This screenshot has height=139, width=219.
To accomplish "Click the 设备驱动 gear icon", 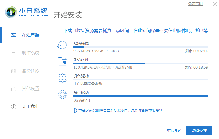I will click(62, 78).
